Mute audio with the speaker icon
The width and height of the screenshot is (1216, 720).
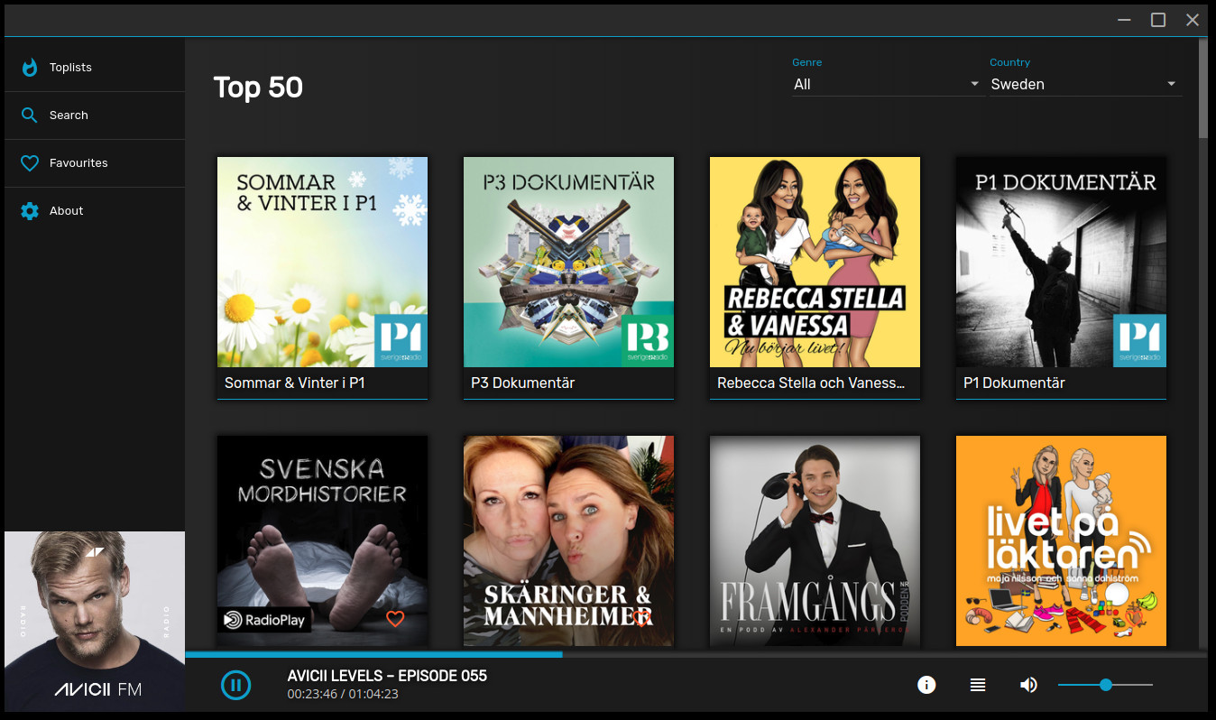click(x=1028, y=685)
